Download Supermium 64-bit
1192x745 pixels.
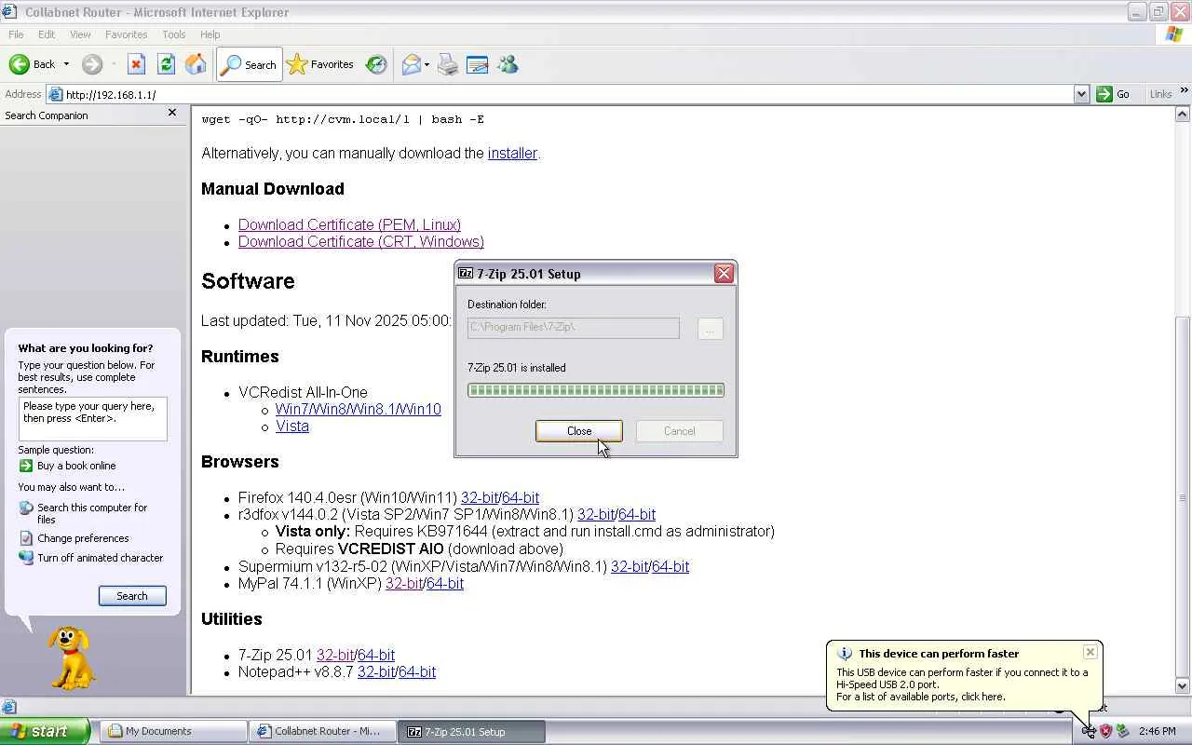670,566
